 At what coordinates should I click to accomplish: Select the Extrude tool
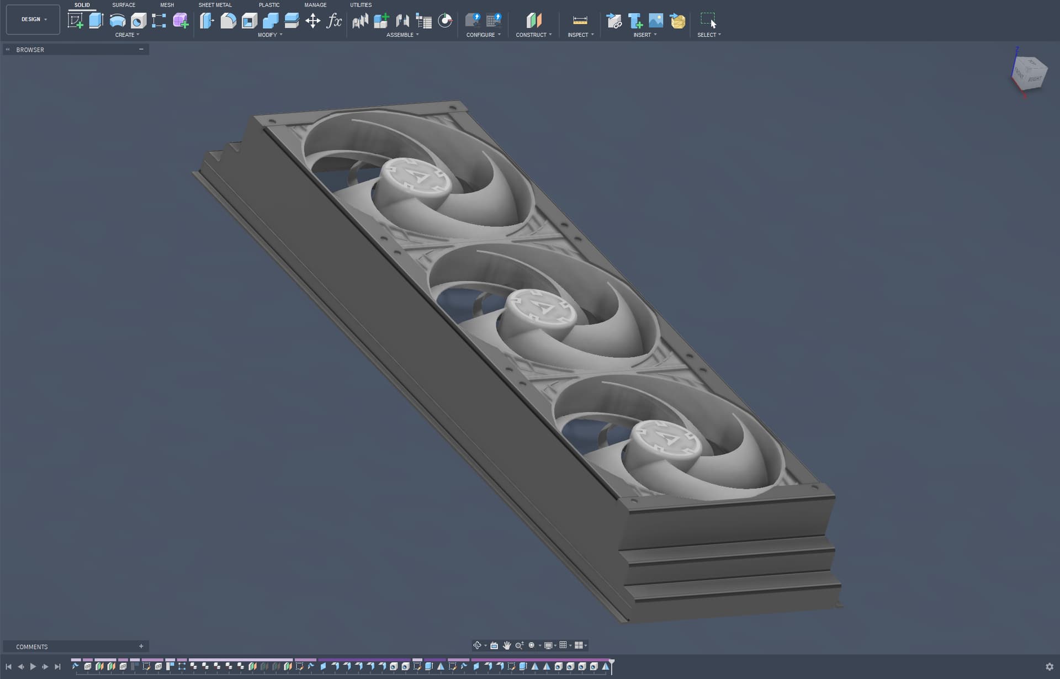96,21
